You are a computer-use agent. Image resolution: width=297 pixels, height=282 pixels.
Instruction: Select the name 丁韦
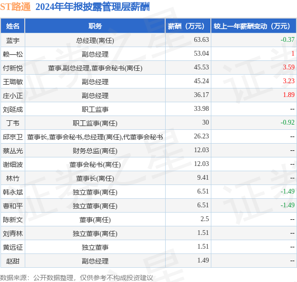pyautogui.click(x=13, y=123)
